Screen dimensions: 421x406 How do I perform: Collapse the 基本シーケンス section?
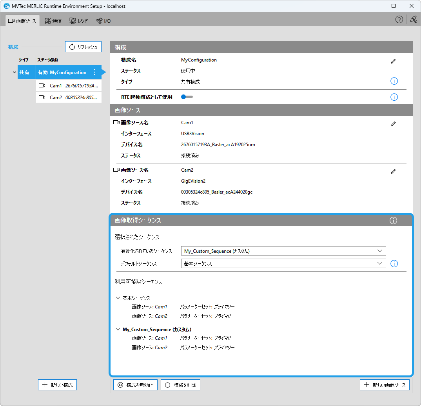(118, 298)
